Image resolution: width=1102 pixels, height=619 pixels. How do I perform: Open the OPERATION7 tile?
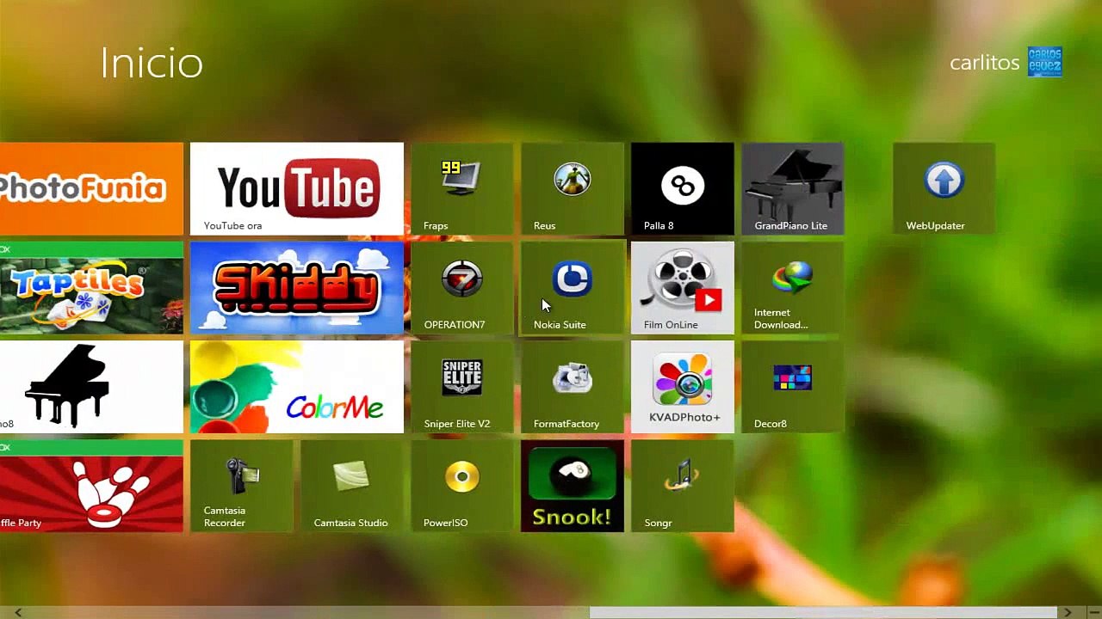[x=461, y=288]
